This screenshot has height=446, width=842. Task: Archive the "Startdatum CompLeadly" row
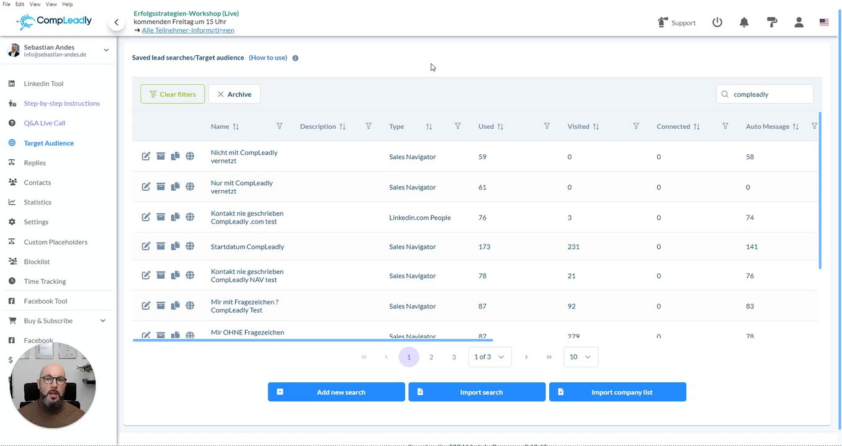[x=161, y=247]
